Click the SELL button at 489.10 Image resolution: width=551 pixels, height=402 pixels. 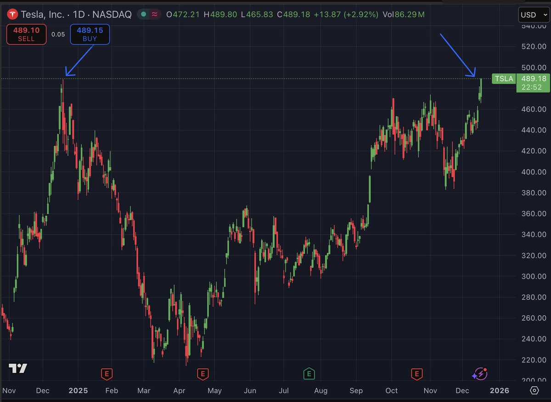tap(26, 34)
